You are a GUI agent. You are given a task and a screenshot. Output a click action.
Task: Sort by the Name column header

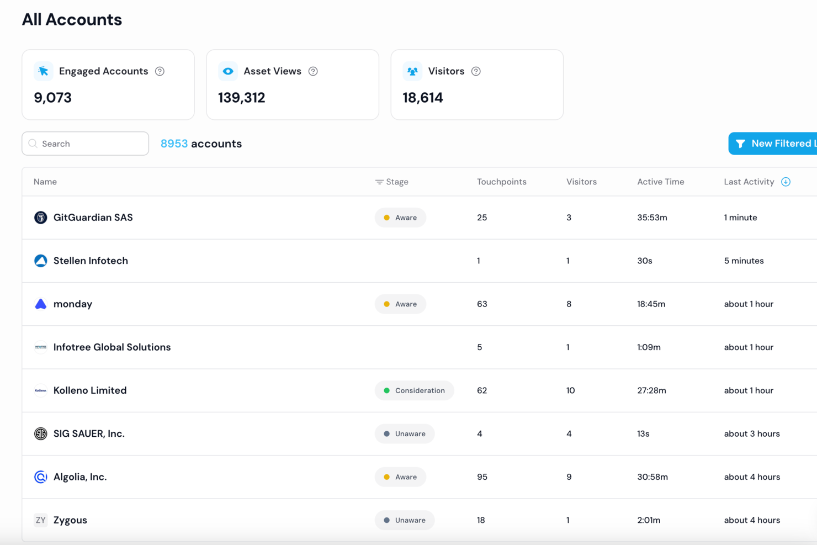coord(45,182)
